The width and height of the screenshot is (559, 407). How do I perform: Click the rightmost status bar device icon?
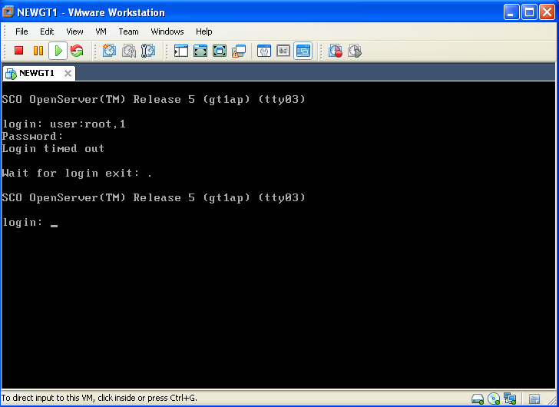coord(534,399)
